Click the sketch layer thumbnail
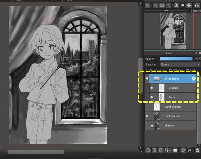Screen dimensions: 201x159 157,126
